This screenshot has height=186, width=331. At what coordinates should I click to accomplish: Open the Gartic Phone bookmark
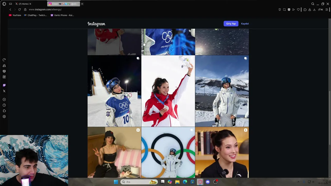point(62,15)
